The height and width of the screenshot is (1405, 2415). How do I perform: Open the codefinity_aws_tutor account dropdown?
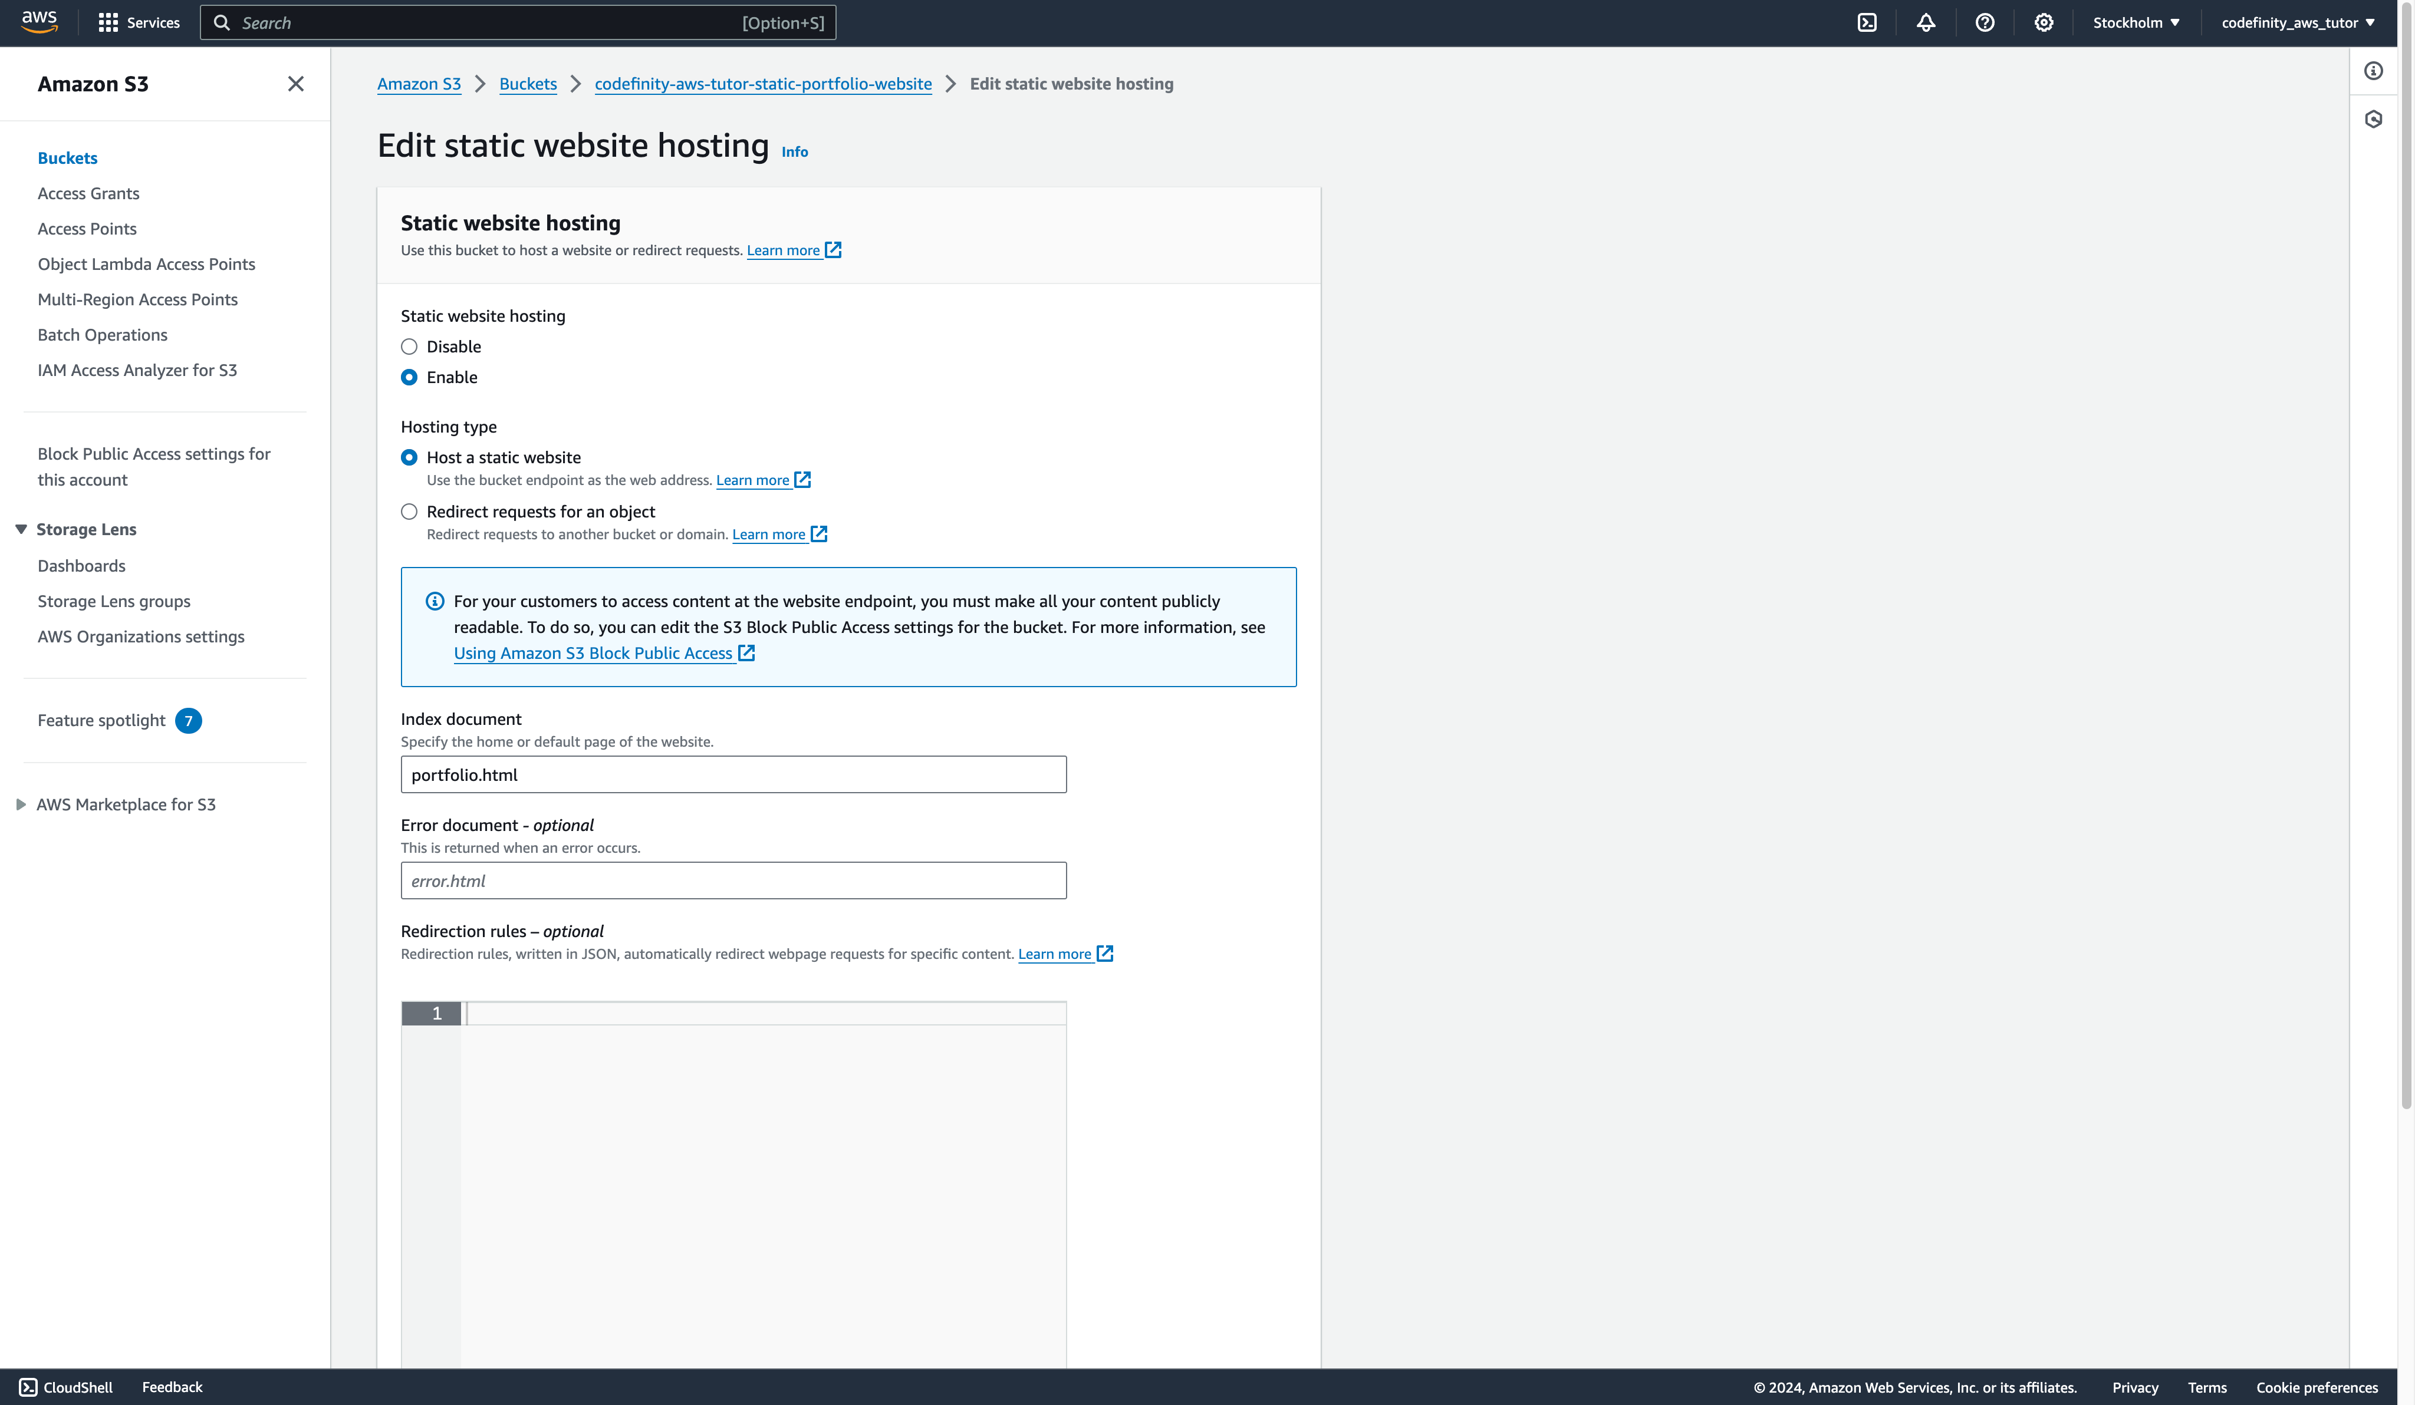point(2297,23)
